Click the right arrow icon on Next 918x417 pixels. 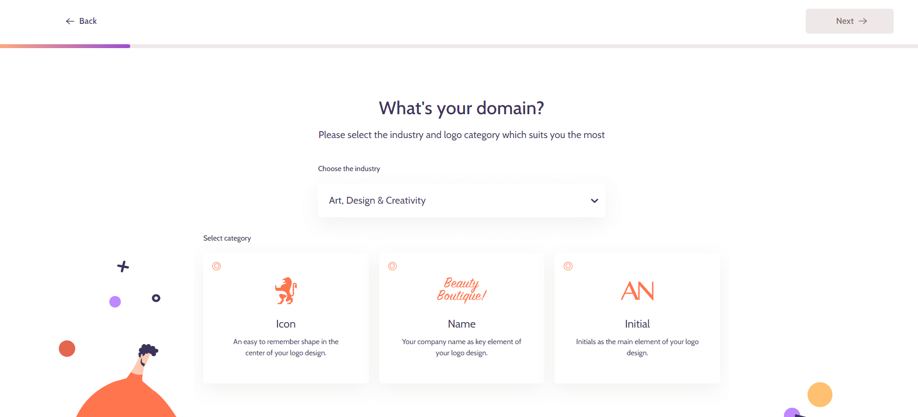[863, 21]
